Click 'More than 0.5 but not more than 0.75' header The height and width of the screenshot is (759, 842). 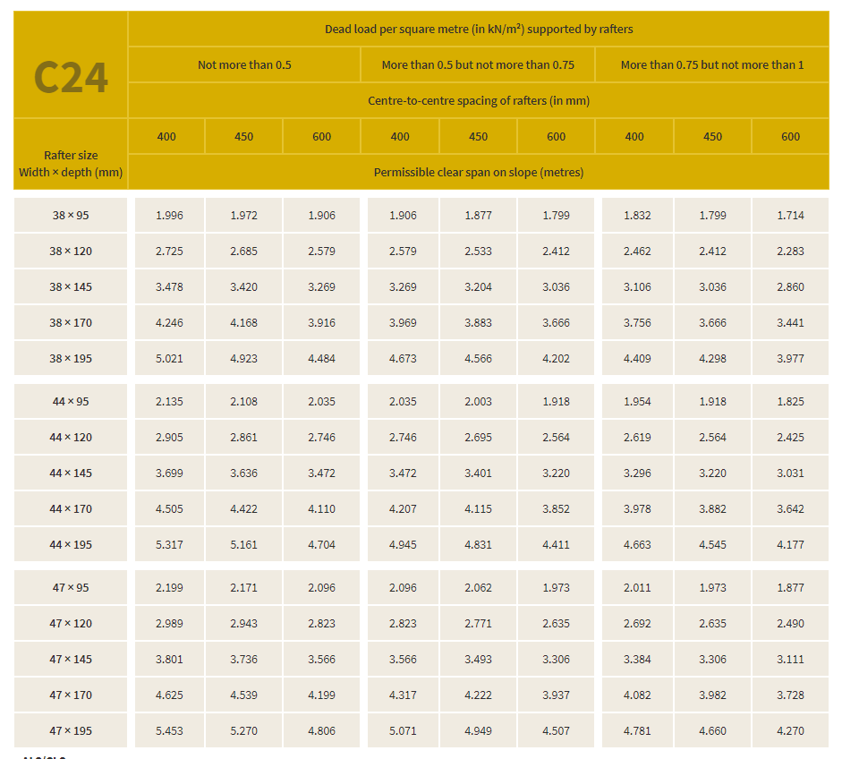click(478, 65)
